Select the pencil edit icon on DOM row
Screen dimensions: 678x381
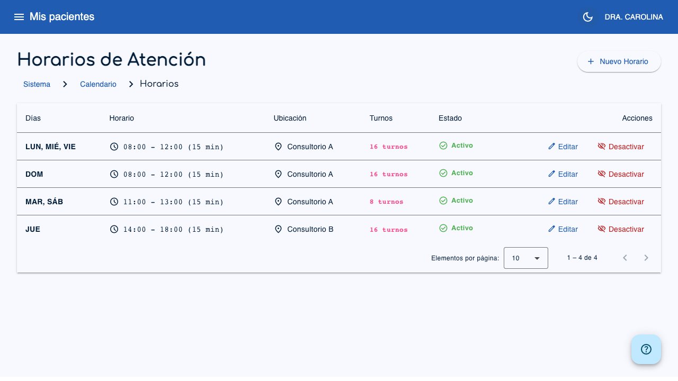coord(552,174)
